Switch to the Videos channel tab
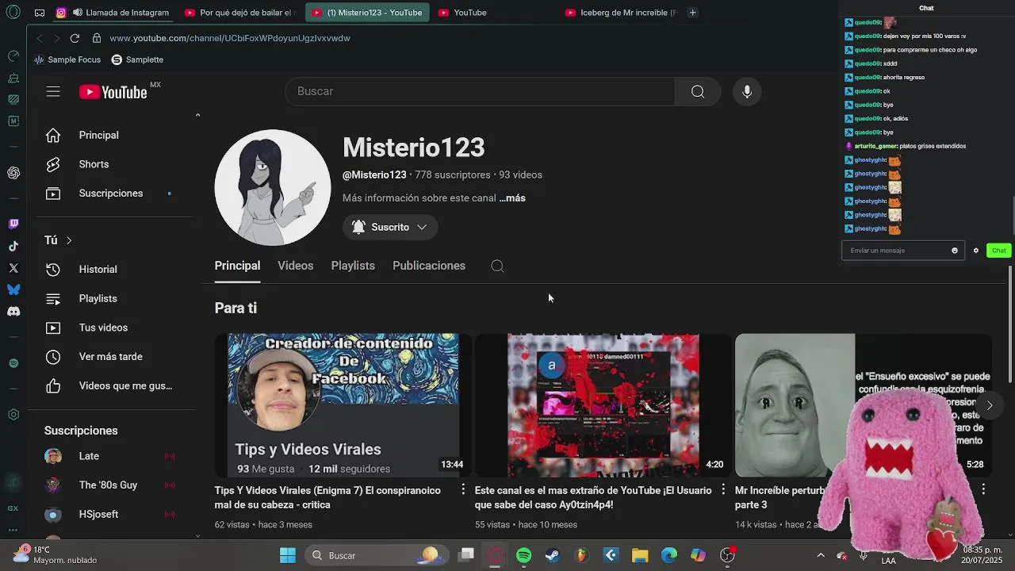The height and width of the screenshot is (571, 1015). pyautogui.click(x=295, y=266)
